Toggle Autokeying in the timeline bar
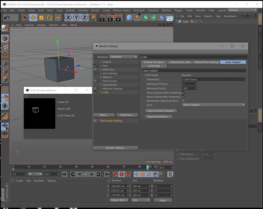263x209 pixels. (x=122, y=174)
